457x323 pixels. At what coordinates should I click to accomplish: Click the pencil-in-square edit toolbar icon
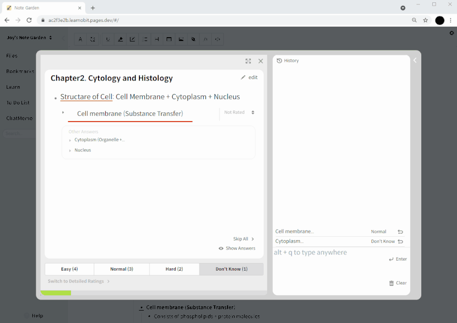click(x=132, y=39)
